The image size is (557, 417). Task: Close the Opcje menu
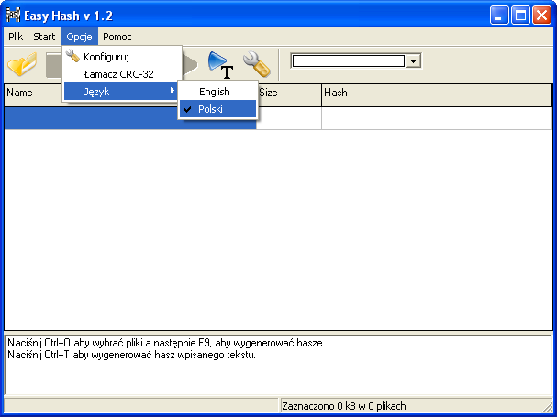pyautogui.click(x=79, y=37)
